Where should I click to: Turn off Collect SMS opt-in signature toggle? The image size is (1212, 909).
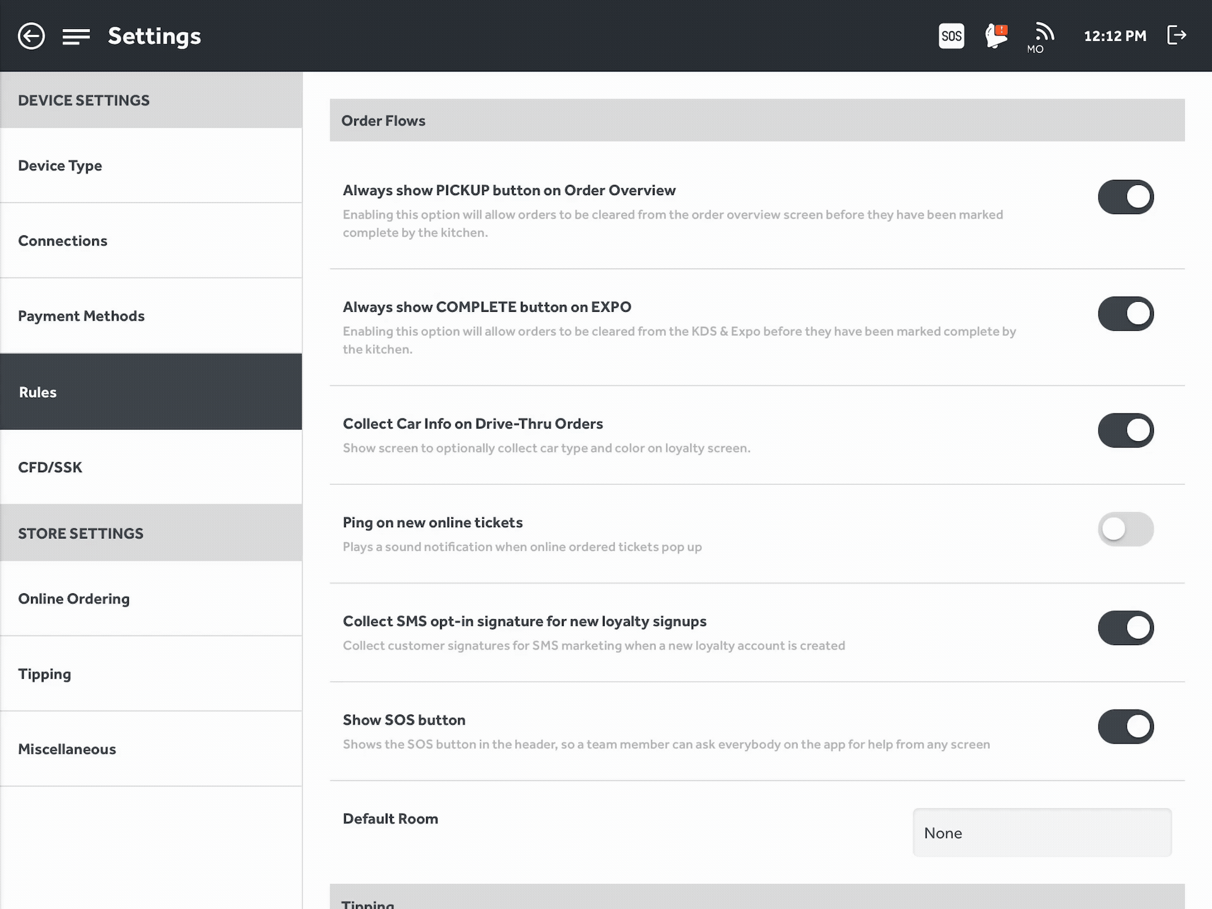coord(1126,628)
